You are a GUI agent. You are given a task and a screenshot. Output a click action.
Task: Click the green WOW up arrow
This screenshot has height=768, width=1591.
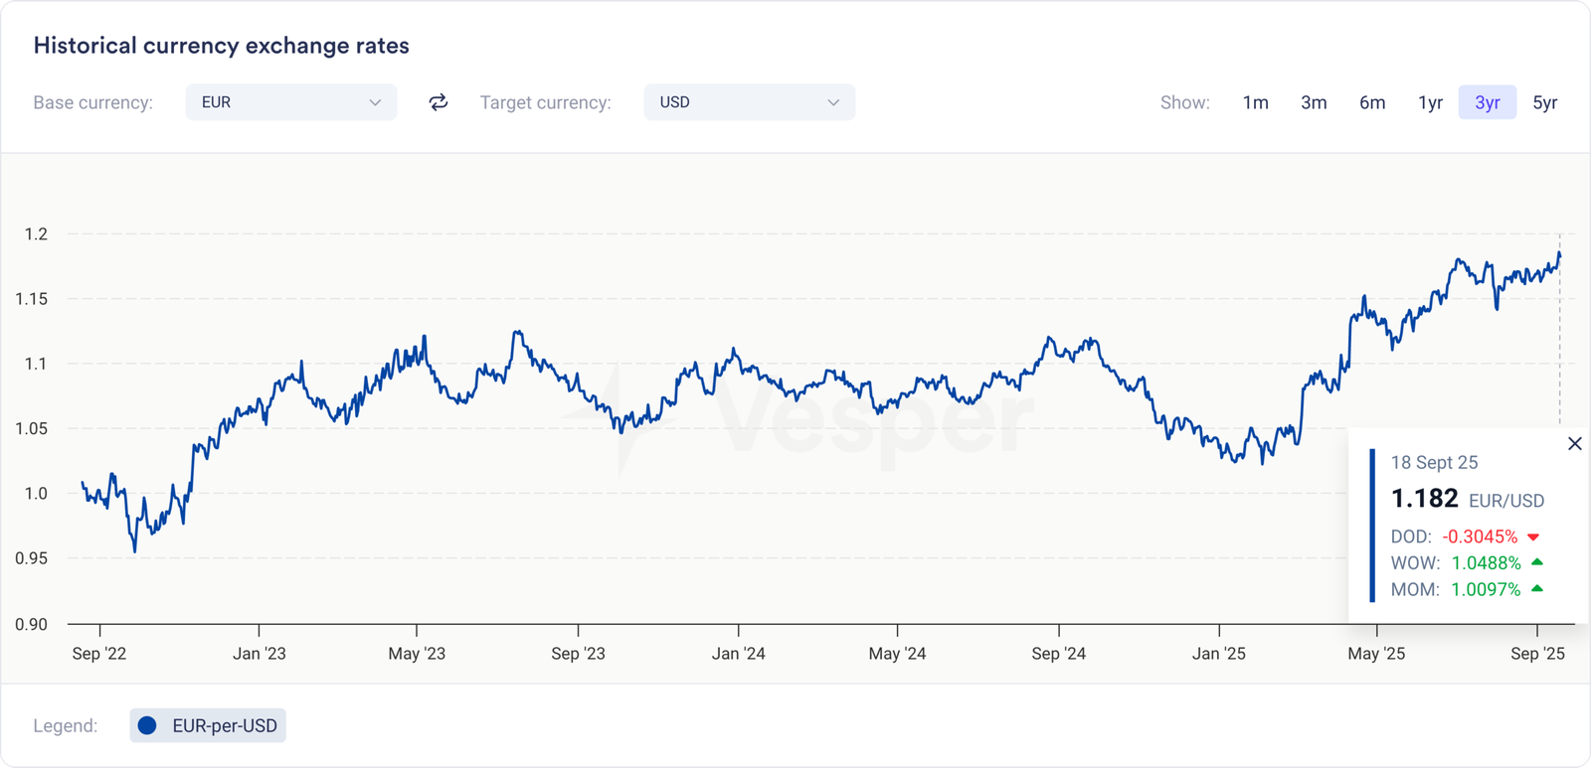[1537, 562]
